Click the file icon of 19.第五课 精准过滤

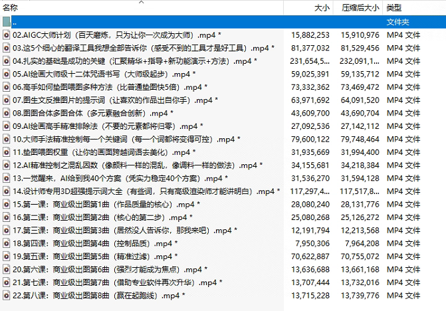pos(7,257)
